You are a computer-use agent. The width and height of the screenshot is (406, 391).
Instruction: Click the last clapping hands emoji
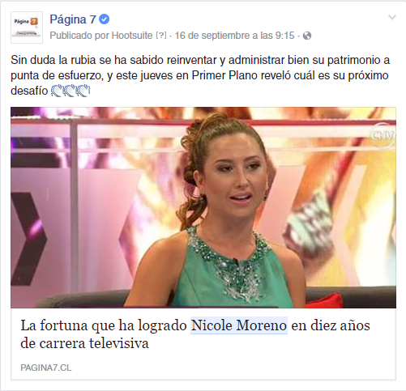83,91
